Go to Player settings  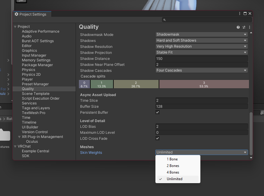tap(27, 79)
